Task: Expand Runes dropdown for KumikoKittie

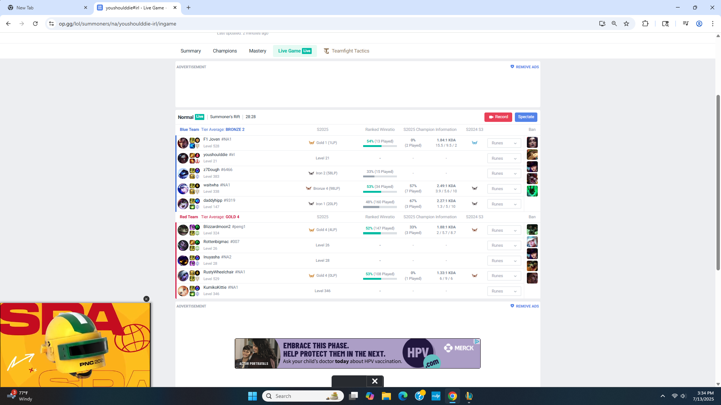Action: (x=504, y=291)
